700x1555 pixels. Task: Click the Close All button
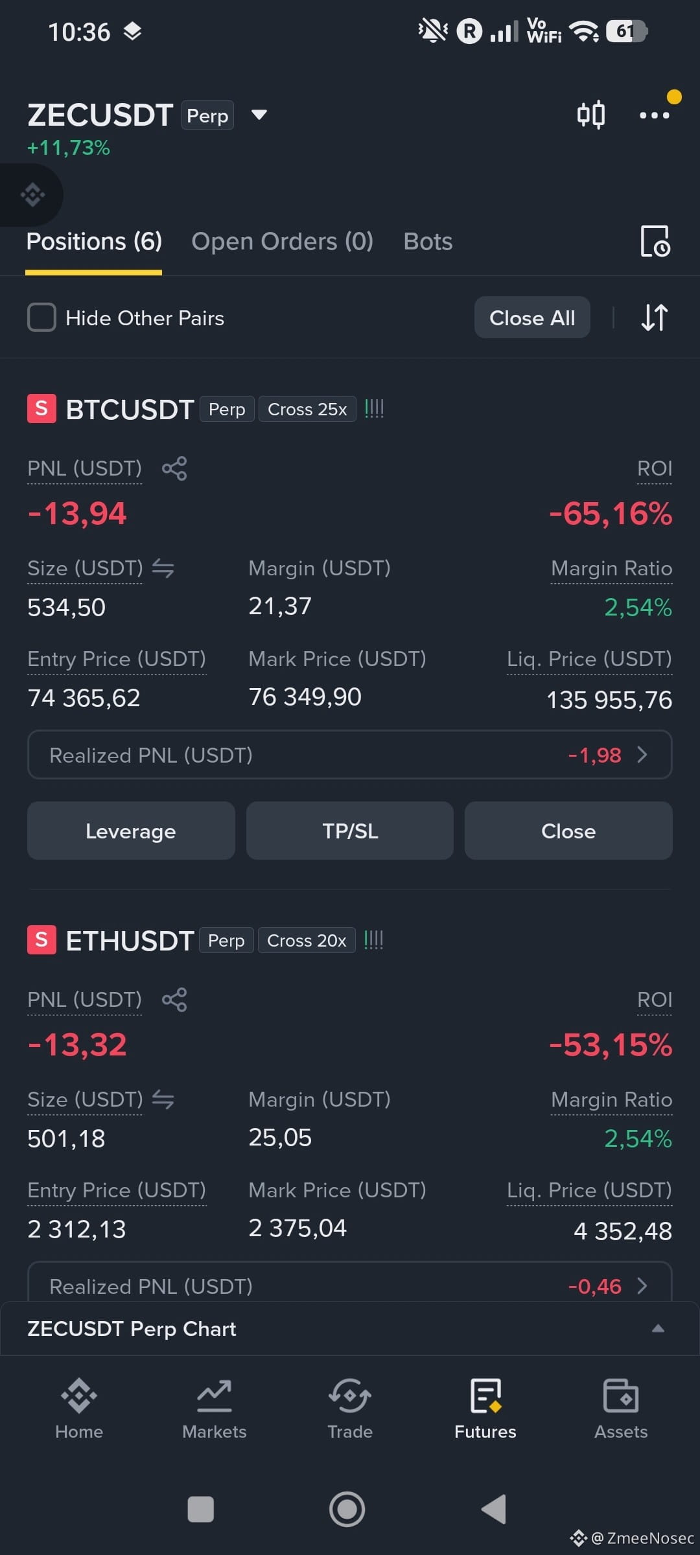[x=532, y=317]
